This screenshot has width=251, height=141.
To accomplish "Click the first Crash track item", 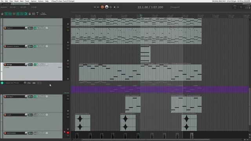I will coord(83,123).
